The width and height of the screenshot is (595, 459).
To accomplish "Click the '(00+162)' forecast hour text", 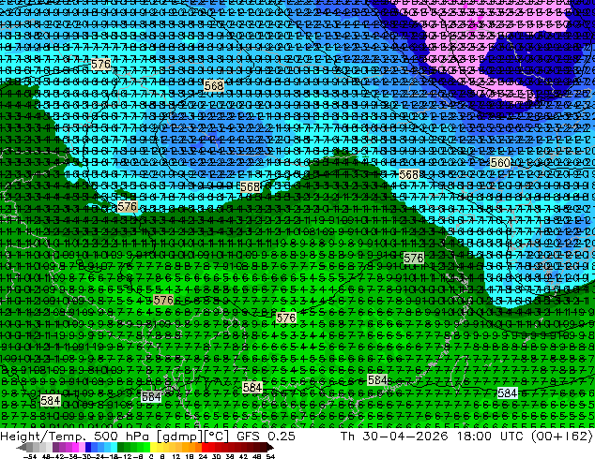I will [562, 437].
